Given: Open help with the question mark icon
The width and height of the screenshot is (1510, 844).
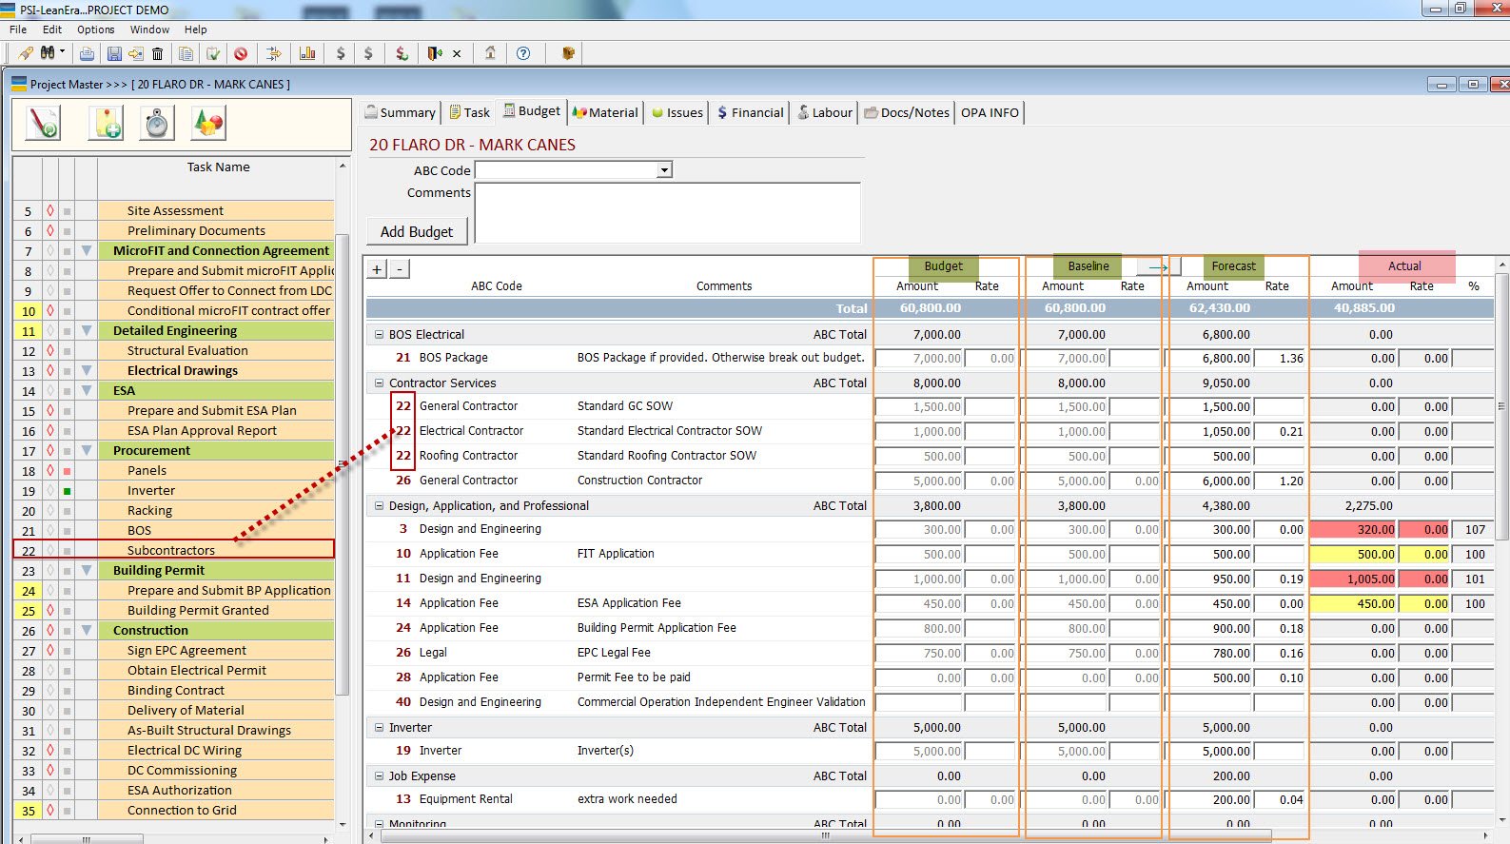Looking at the screenshot, I should 523,53.
